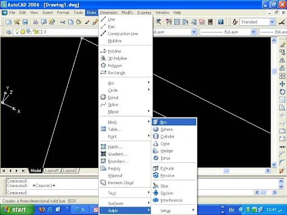The width and height of the screenshot is (287, 215).
Task: Click the EN language indicator
Action: coord(232,210)
